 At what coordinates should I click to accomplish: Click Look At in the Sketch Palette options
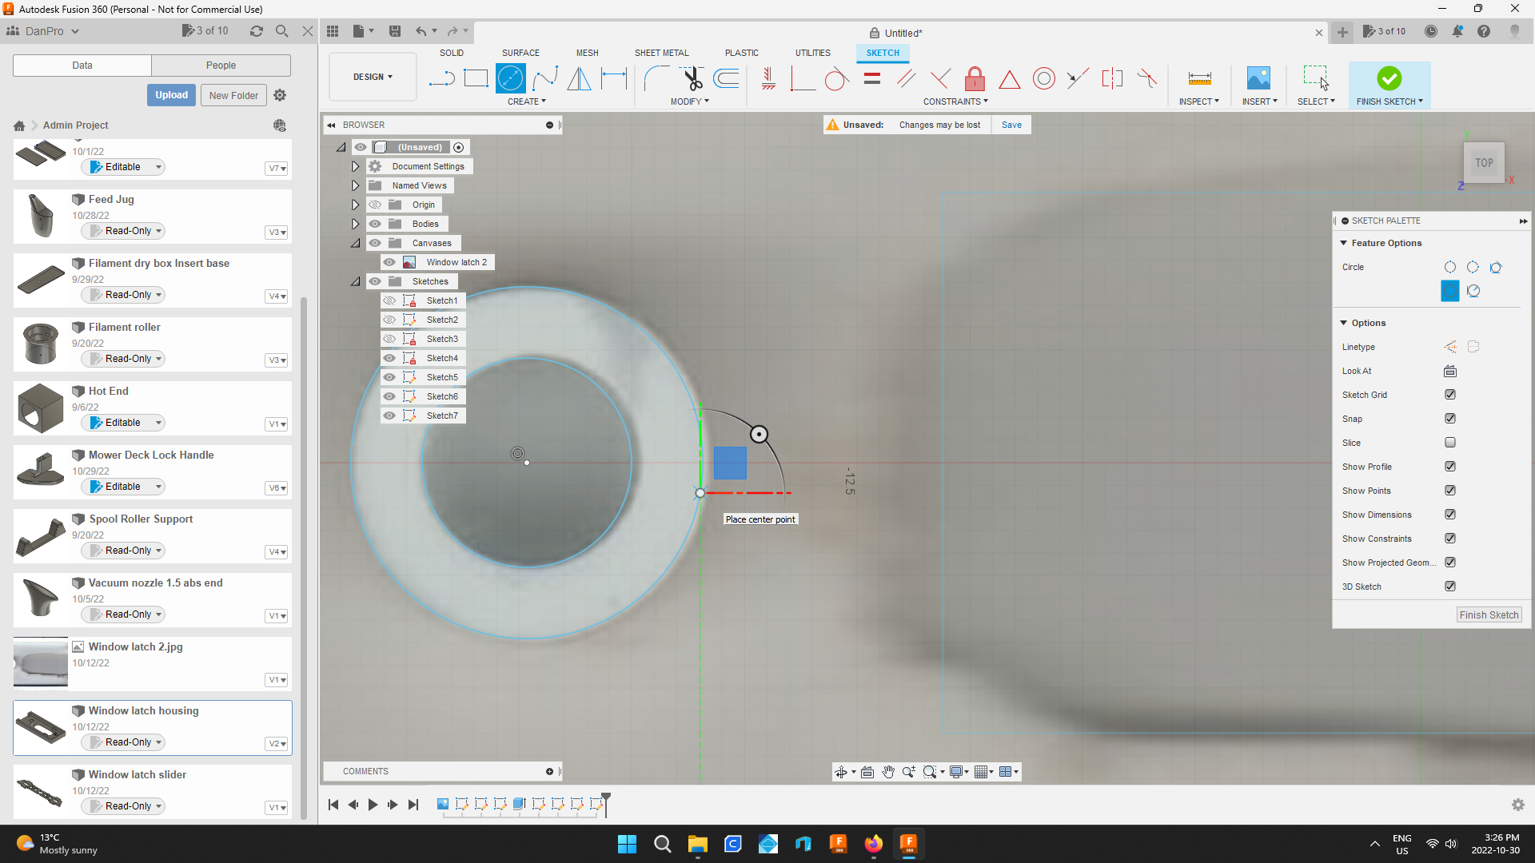pos(1449,371)
